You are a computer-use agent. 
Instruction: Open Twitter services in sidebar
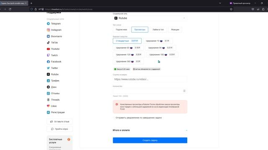[x=52, y=68]
